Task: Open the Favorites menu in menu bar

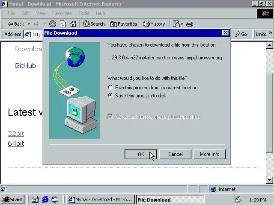Action: coord(62,13)
